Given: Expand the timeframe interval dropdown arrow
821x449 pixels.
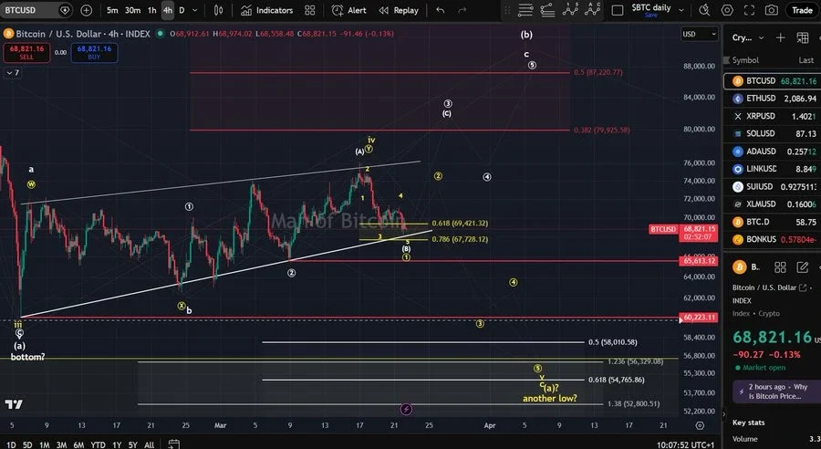Looking at the screenshot, I should (195, 10).
